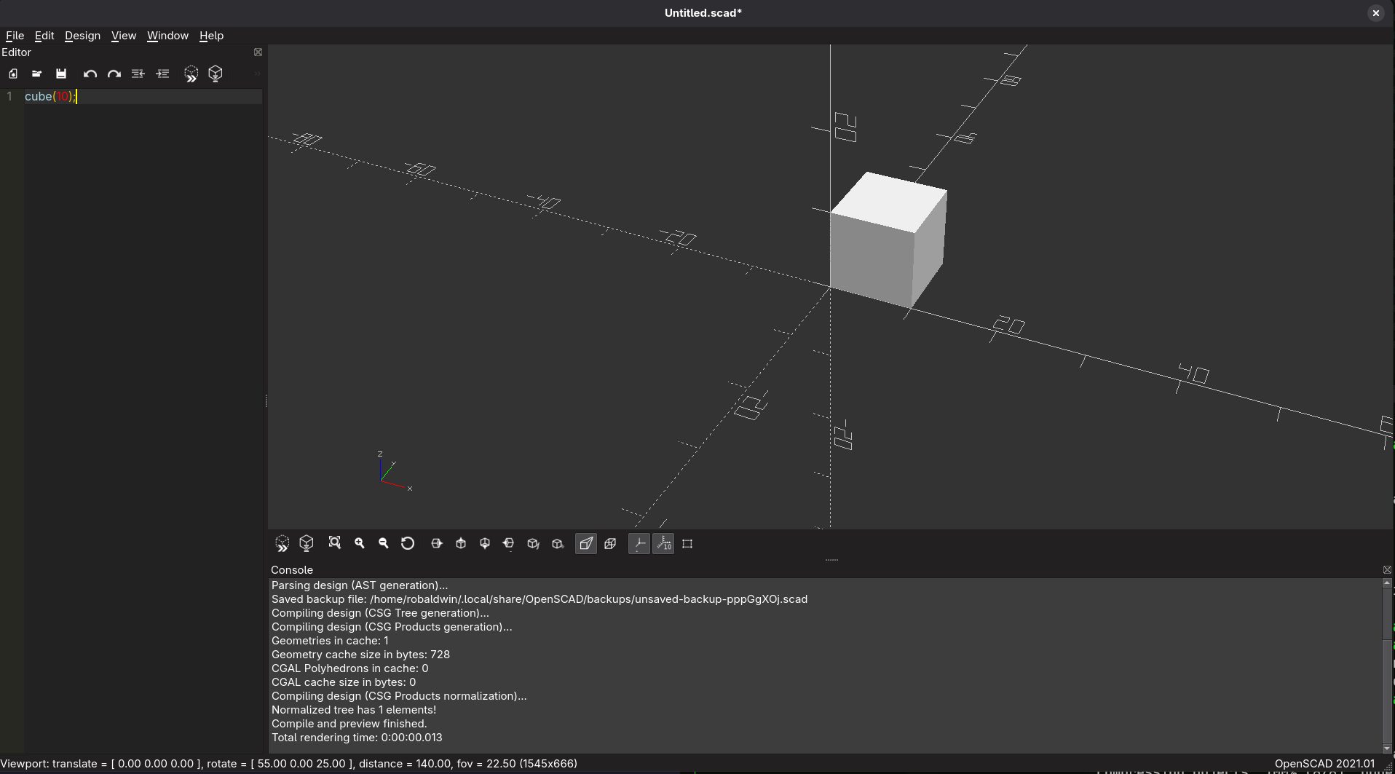Switch to right view
The image size is (1395, 774).
[437, 543]
